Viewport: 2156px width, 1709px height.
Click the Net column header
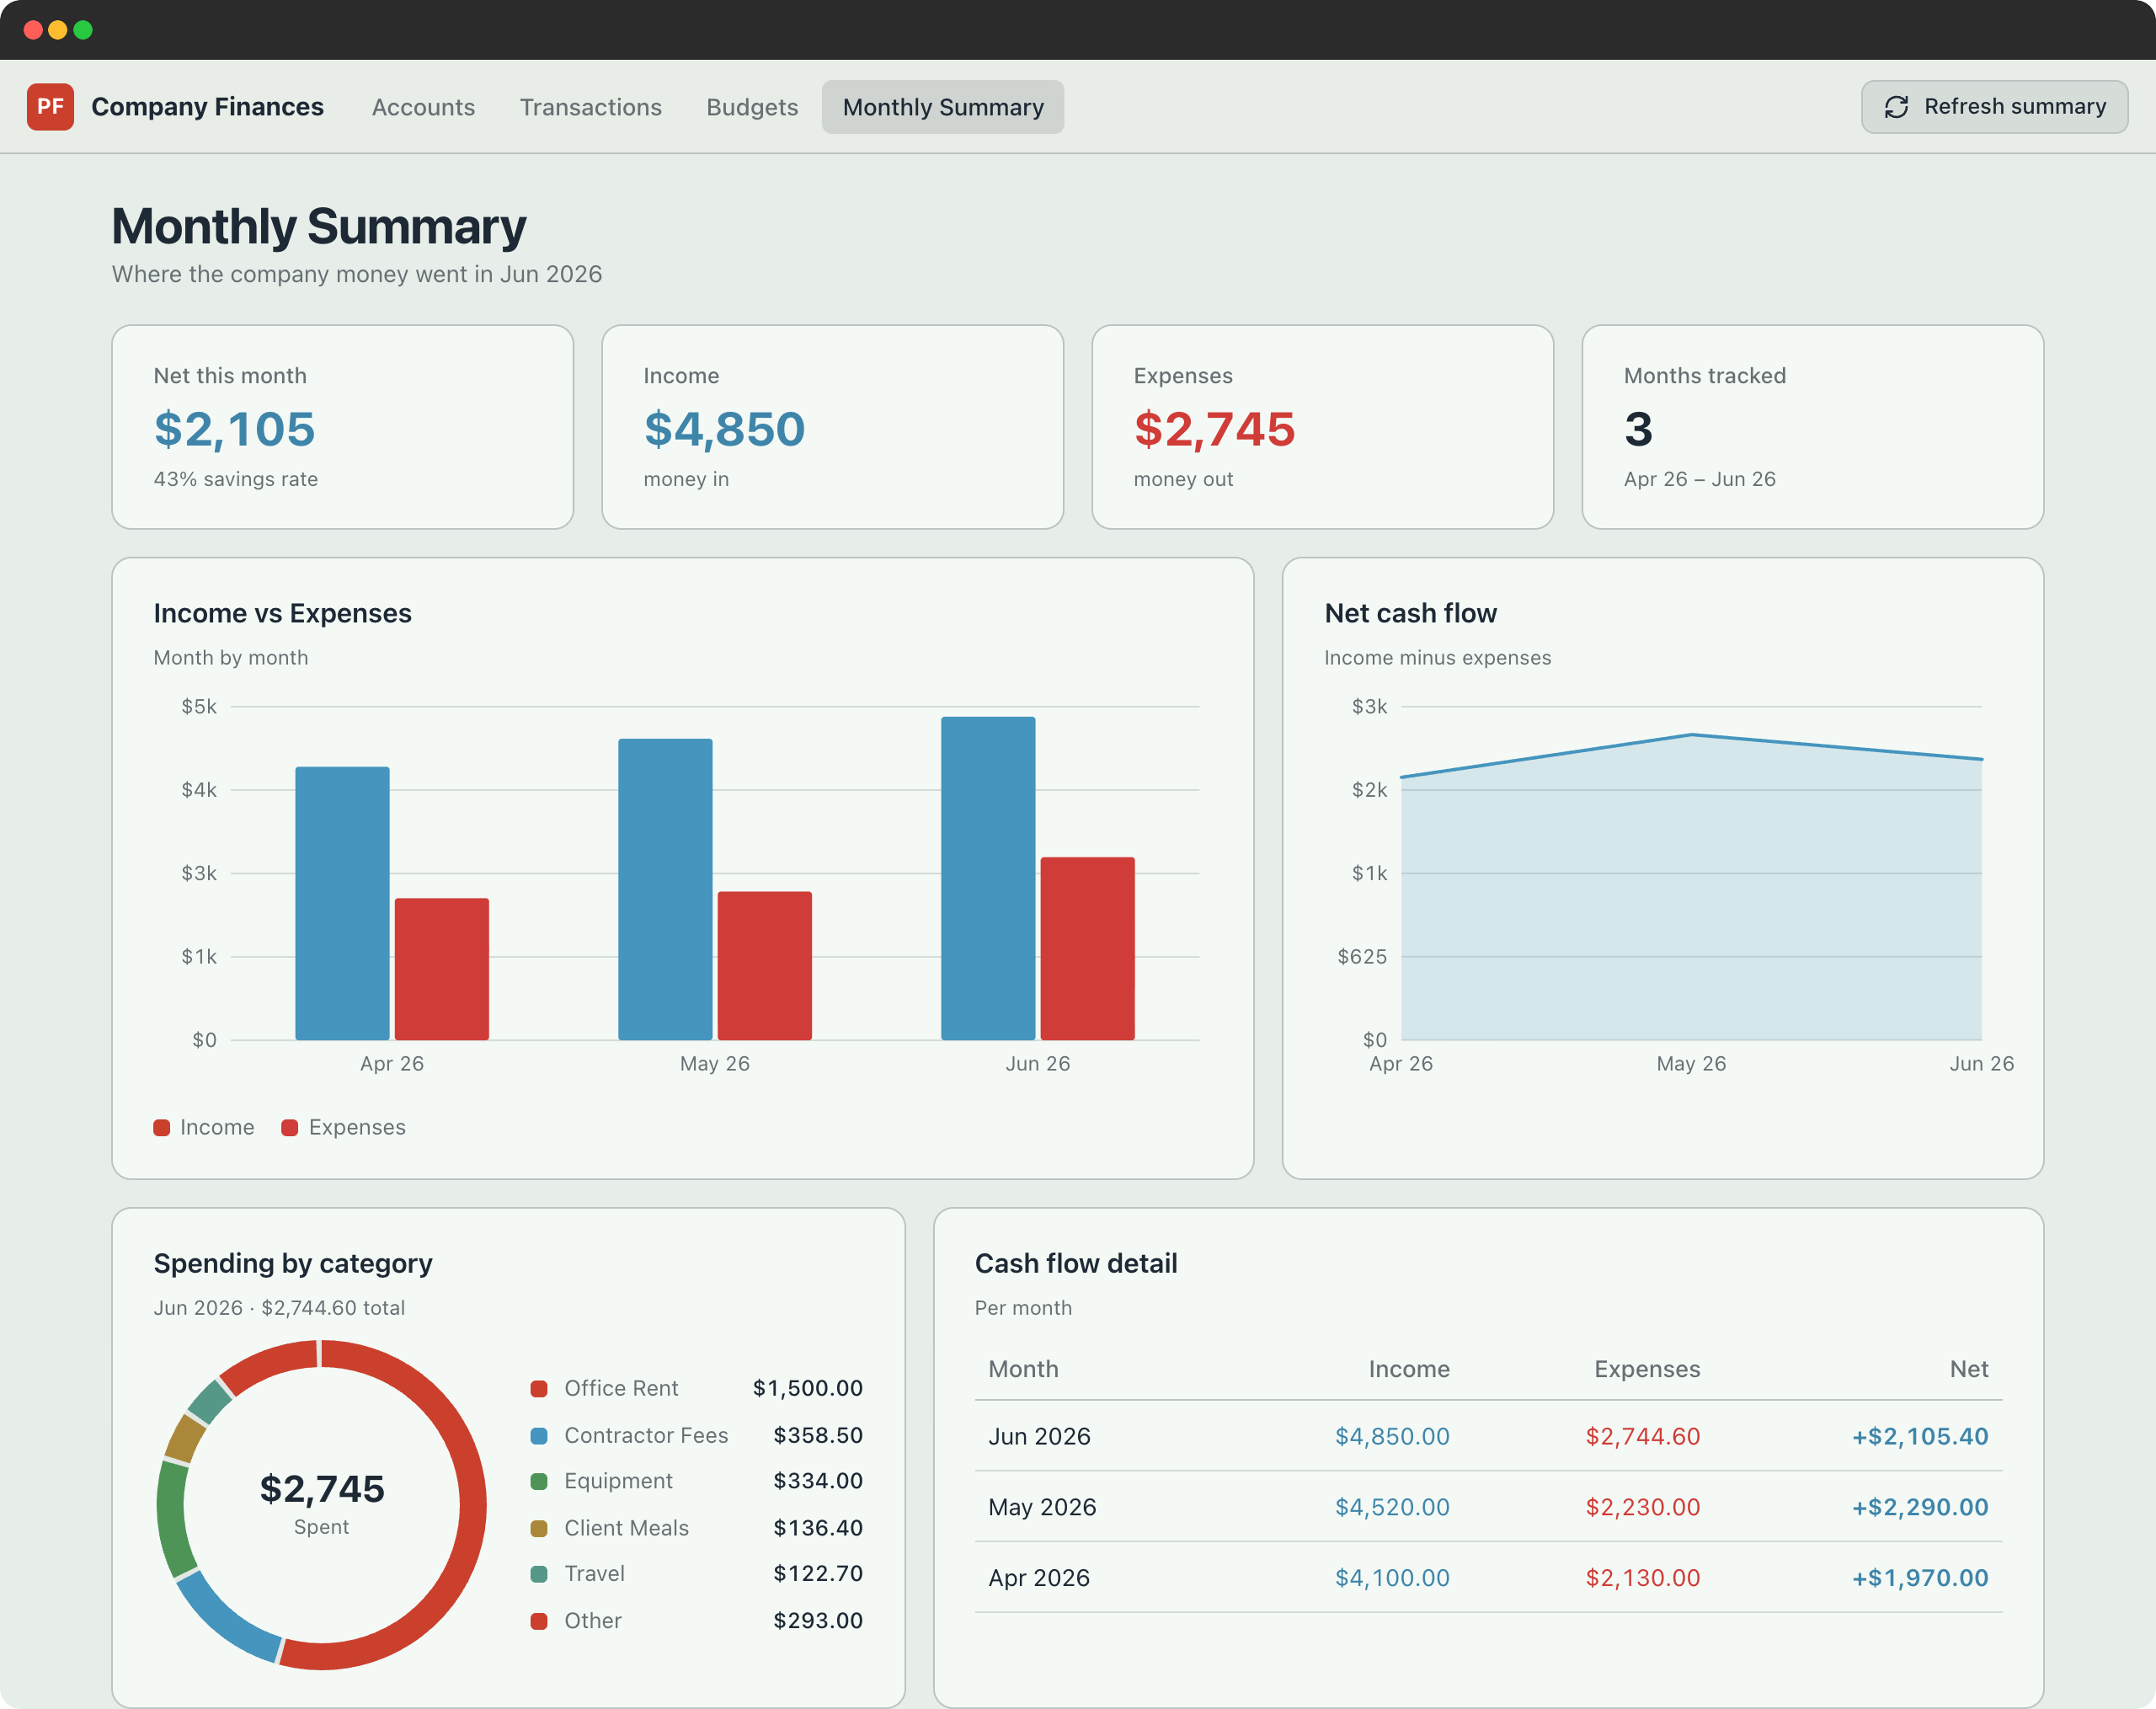1969,1370
